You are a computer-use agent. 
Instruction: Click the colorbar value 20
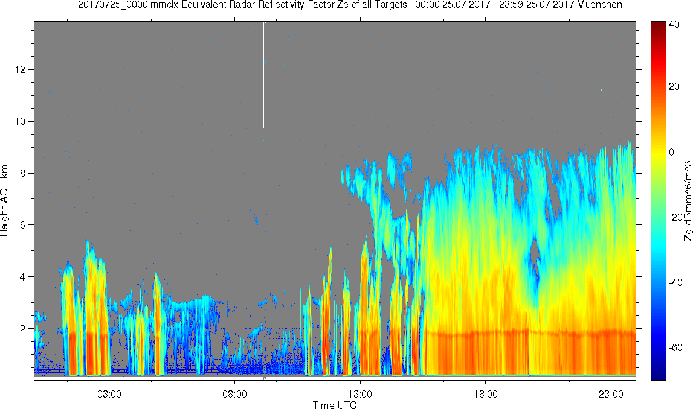(674, 86)
